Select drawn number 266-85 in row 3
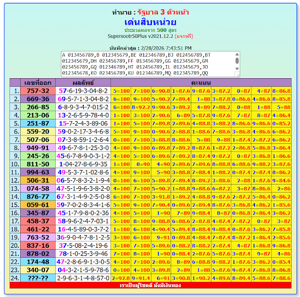 coord(38,107)
